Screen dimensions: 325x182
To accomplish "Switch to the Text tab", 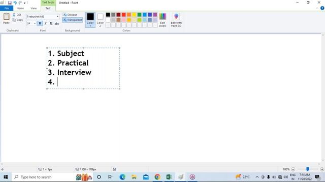I will tap(48, 8).
